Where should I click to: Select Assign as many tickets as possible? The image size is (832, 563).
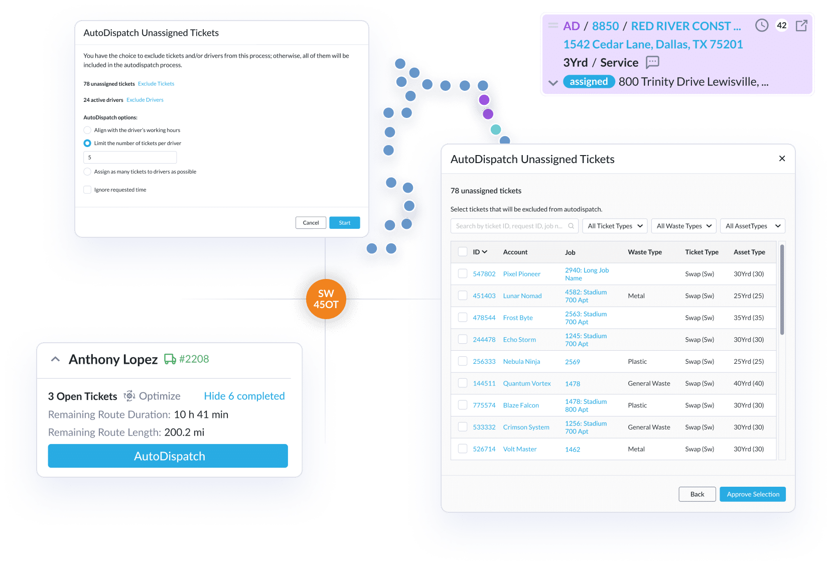[87, 172]
